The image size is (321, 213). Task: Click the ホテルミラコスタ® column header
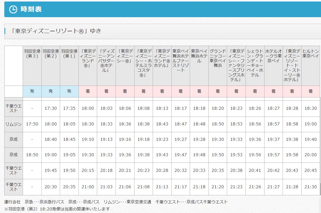pyautogui.click(x=144, y=66)
